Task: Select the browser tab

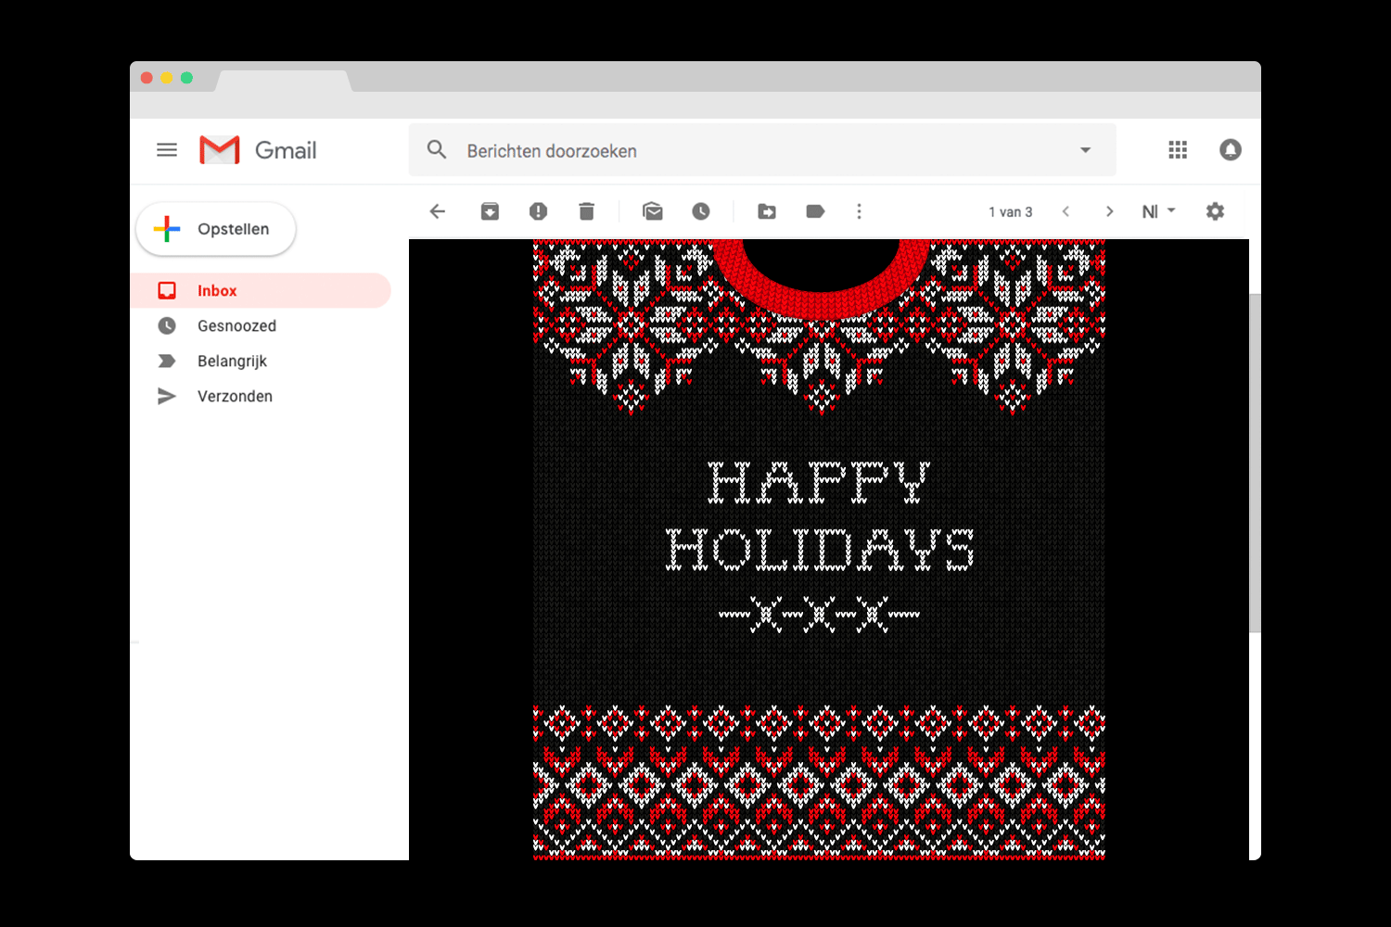Action: [284, 81]
